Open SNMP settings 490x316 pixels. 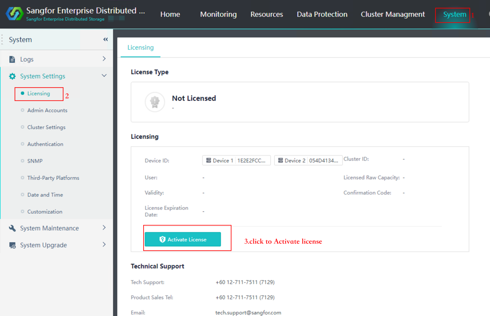point(35,161)
